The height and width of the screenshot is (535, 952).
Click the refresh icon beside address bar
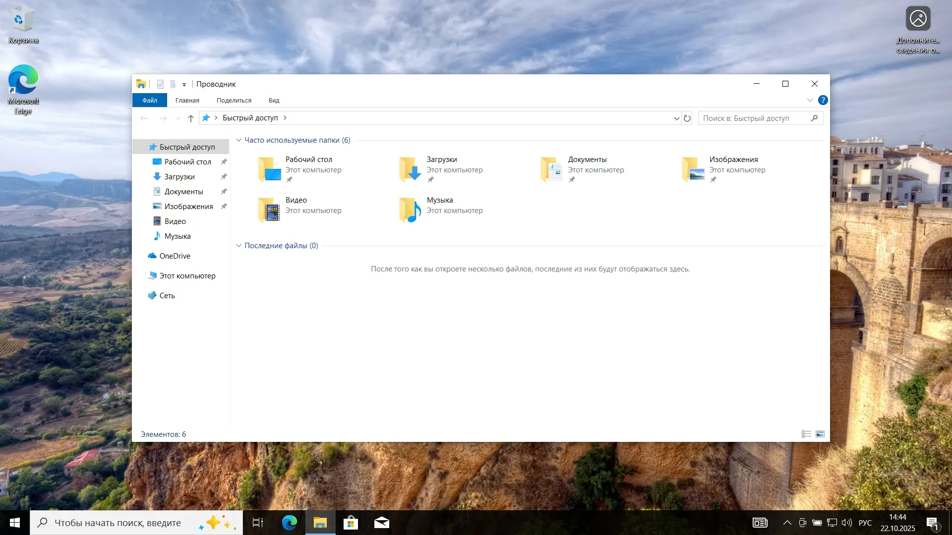[x=687, y=118]
